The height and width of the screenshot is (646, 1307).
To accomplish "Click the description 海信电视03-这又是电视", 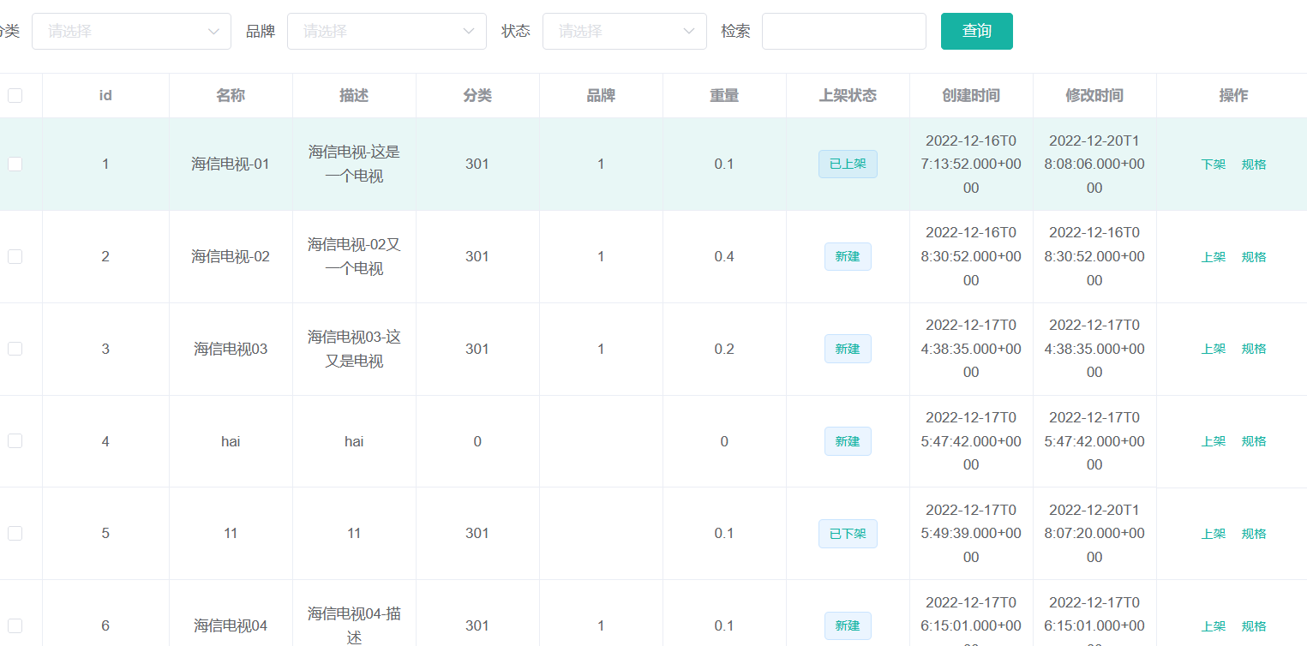I will pyautogui.click(x=354, y=349).
